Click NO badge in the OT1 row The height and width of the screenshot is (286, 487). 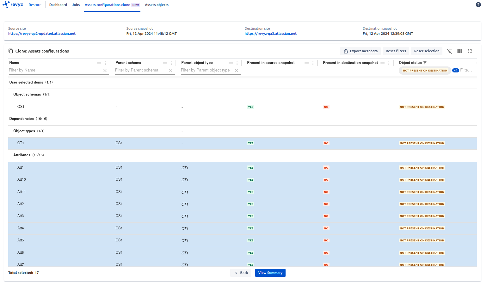click(326, 143)
